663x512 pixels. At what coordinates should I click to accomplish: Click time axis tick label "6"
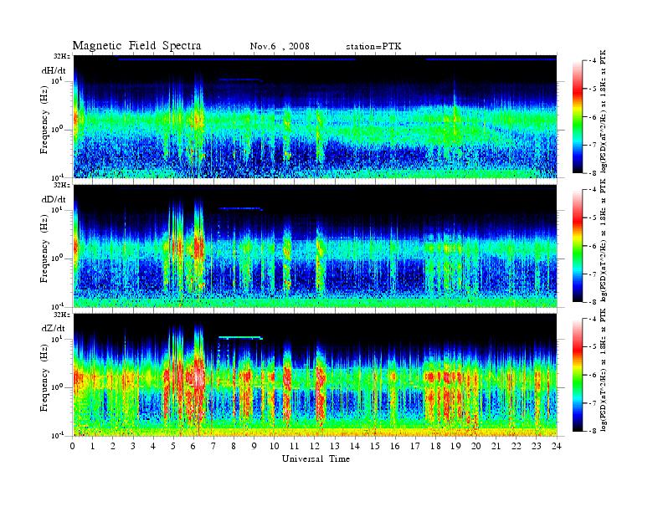[x=193, y=446]
